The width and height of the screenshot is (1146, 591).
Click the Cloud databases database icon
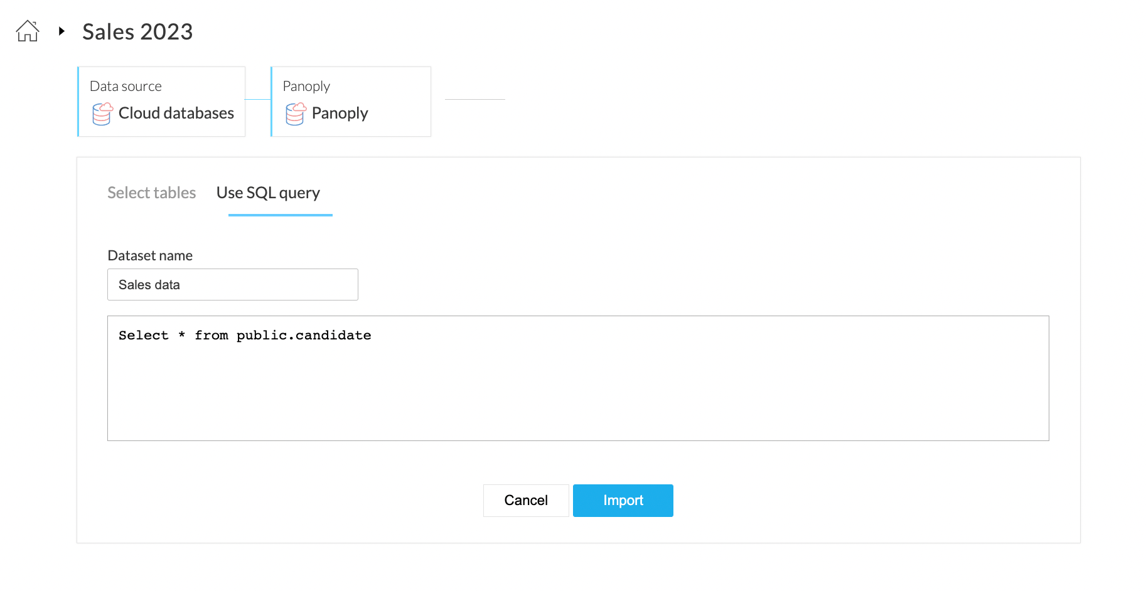click(x=102, y=114)
